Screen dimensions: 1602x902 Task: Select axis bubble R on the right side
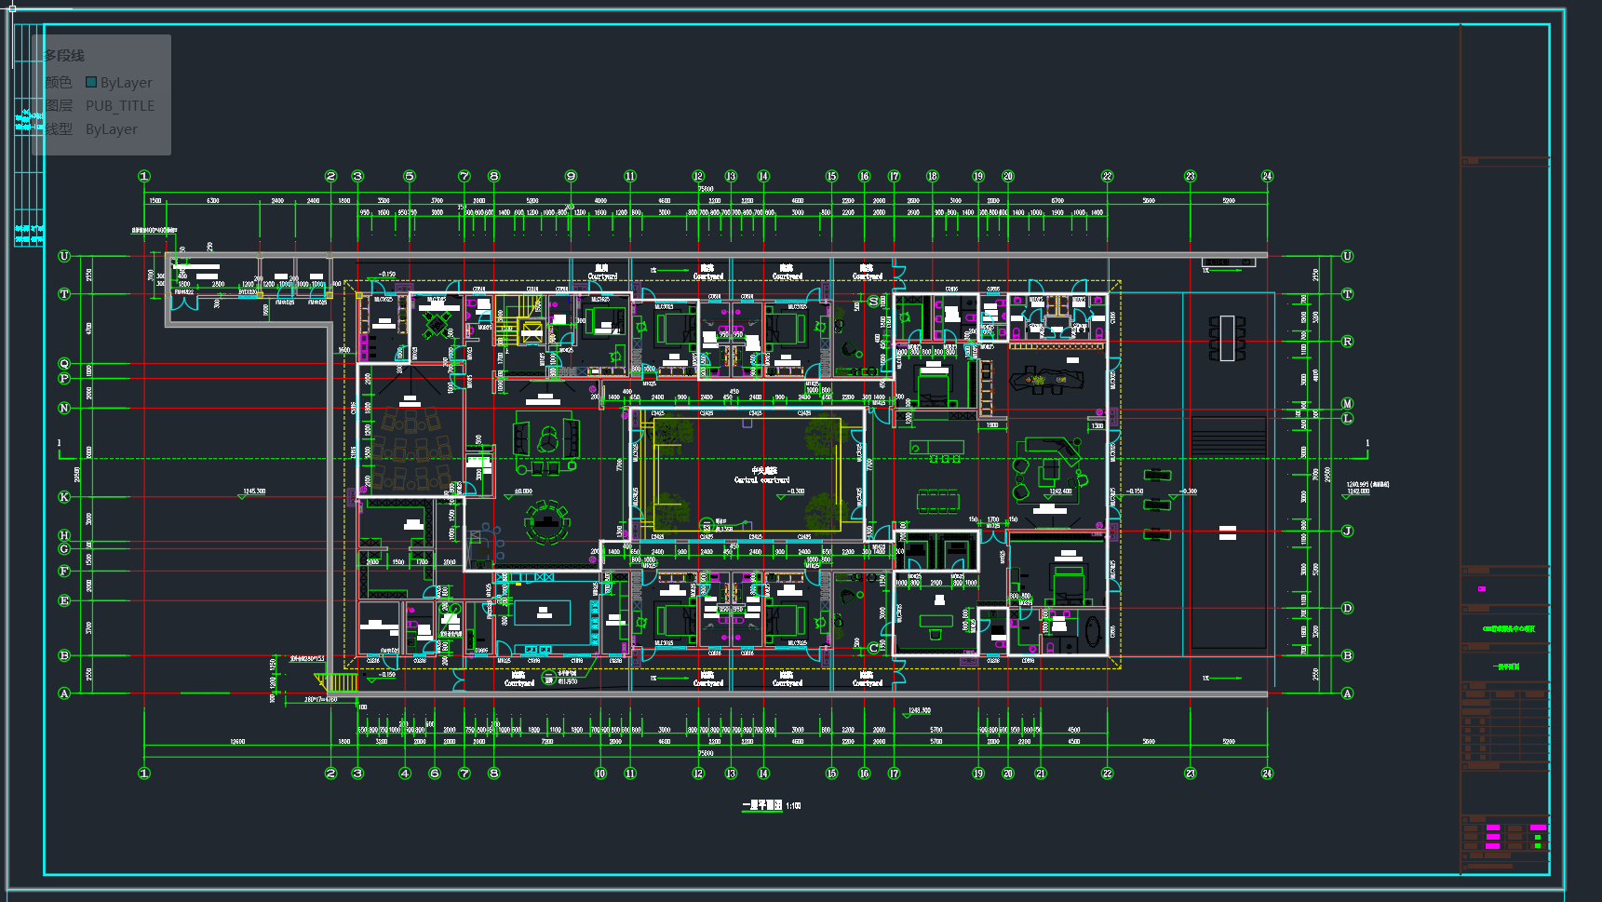[x=1347, y=342]
